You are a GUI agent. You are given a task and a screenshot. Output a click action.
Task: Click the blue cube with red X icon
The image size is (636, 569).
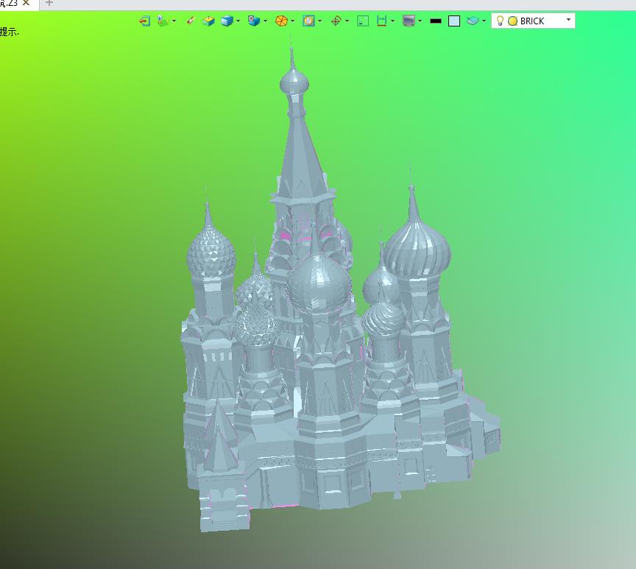click(x=254, y=21)
